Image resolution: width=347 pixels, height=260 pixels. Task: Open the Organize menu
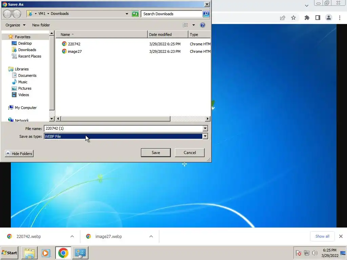(x=15, y=25)
